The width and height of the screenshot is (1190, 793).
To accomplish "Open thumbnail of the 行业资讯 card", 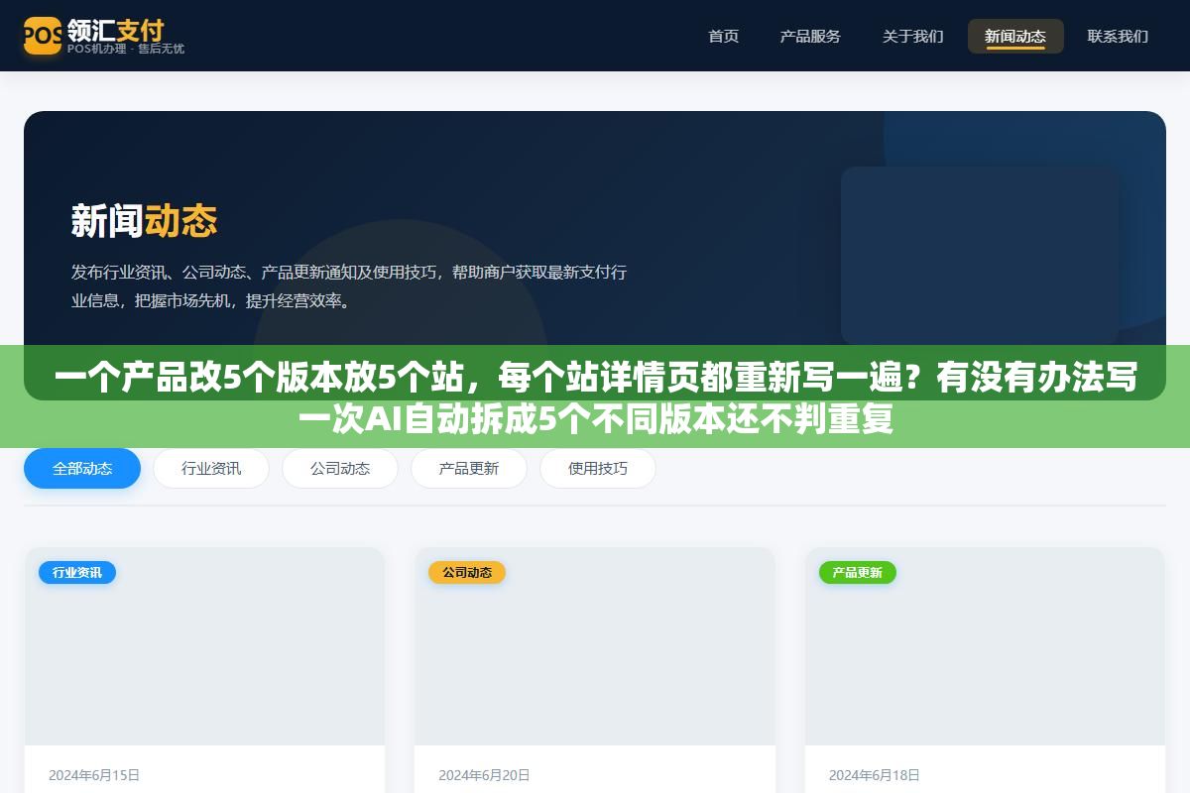I will pyautogui.click(x=204, y=646).
